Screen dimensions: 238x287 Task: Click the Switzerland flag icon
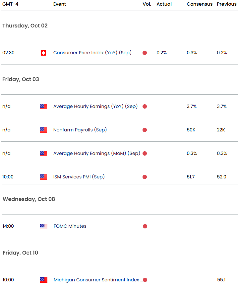pos(43,52)
